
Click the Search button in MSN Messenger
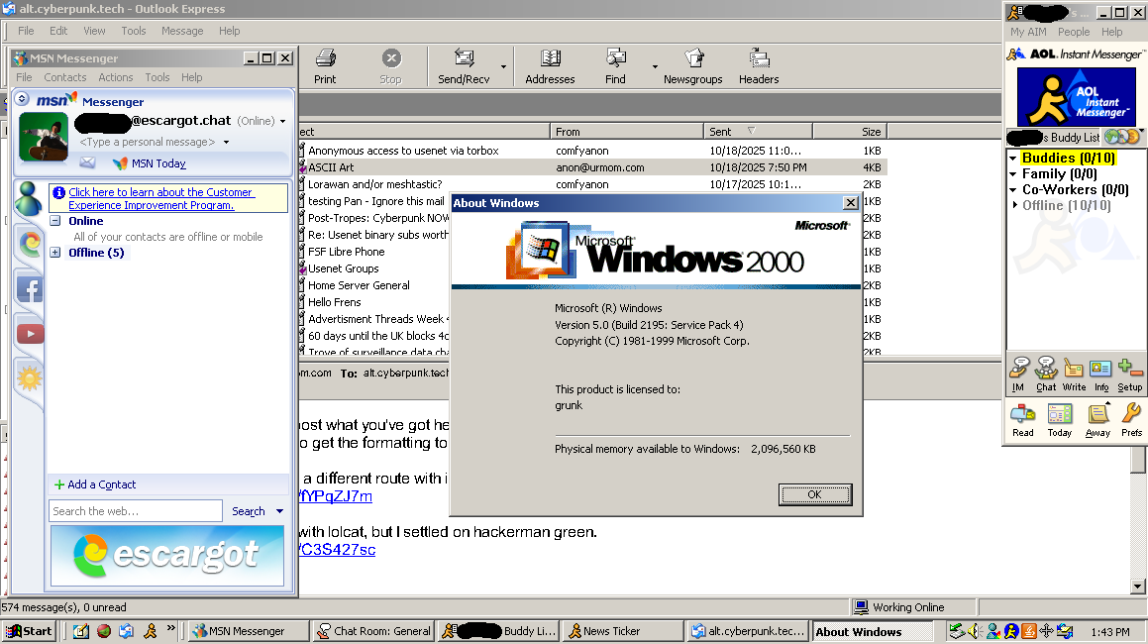pyautogui.click(x=249, y=511)
